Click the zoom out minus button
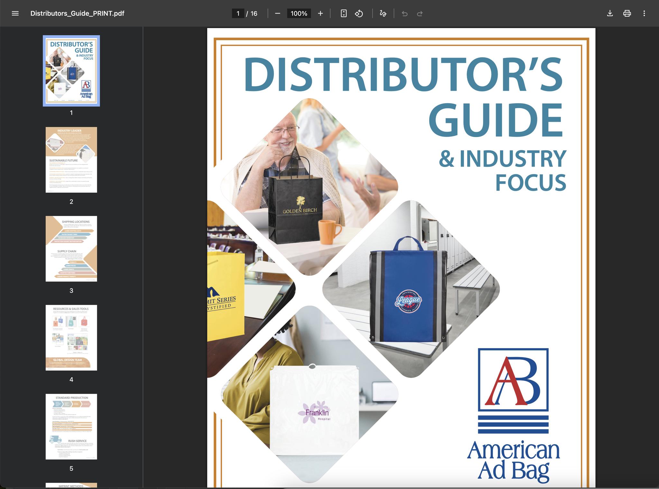Screen dimensions: 659x489 point(278,14)
